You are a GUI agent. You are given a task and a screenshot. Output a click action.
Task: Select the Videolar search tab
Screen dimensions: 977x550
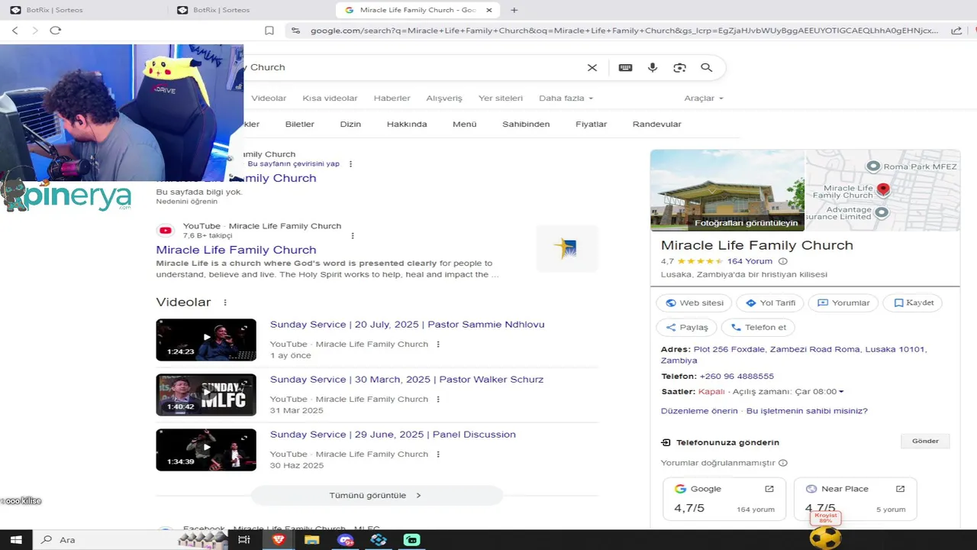pyautogui.click(x=269, y=99)
